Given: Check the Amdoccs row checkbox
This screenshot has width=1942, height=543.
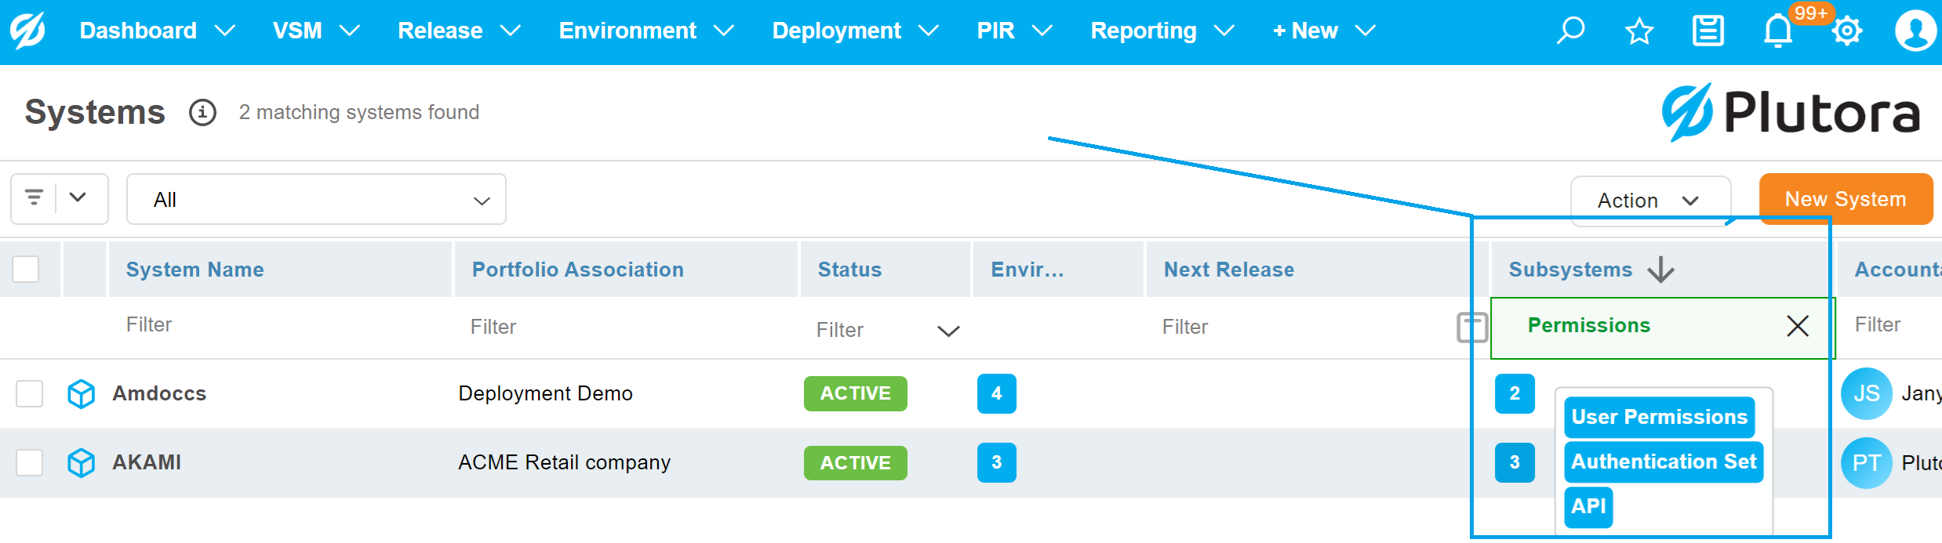Looking at the screenshot, I should pos(30,393).
